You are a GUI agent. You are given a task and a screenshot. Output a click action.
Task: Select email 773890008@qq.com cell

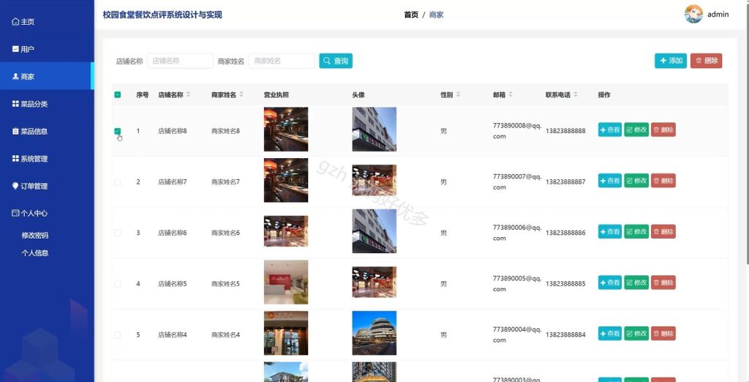[x=517, y=131]
